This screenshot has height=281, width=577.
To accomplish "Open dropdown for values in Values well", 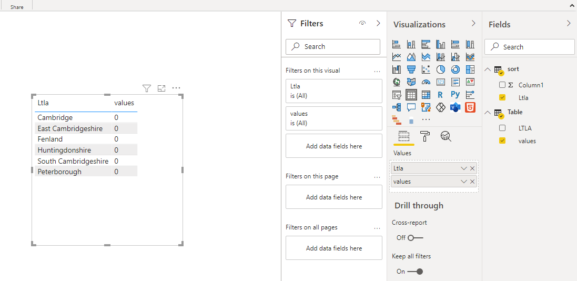I will click(x=464, y=182).
